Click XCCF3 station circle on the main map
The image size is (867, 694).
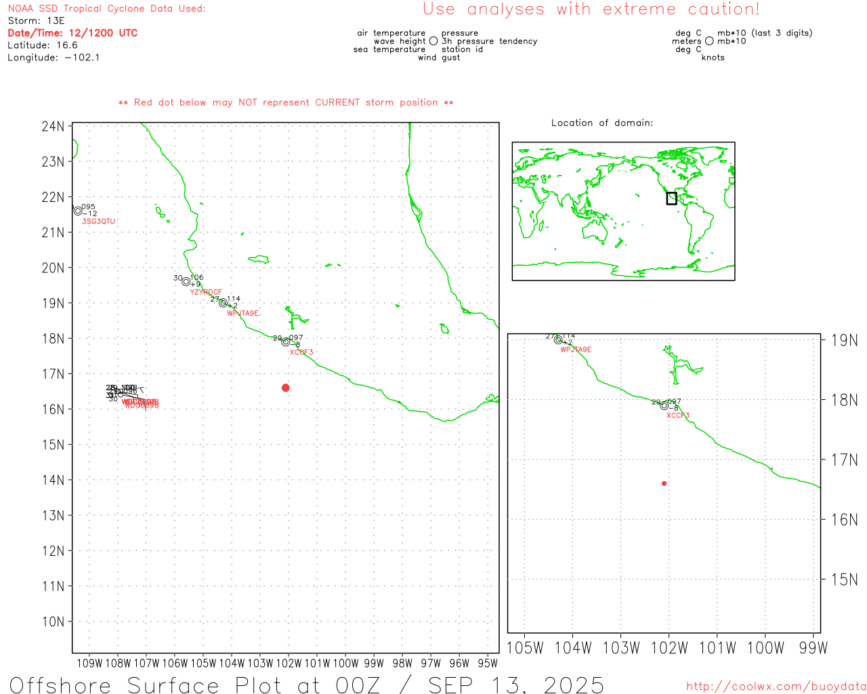click(x=286, y=342)
